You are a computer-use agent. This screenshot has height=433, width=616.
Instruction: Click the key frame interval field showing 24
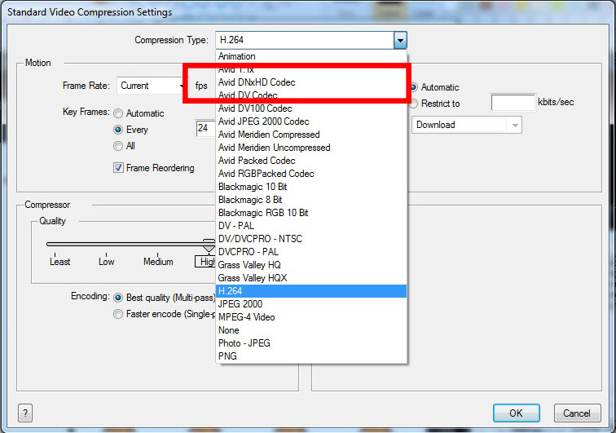point(206,128)
